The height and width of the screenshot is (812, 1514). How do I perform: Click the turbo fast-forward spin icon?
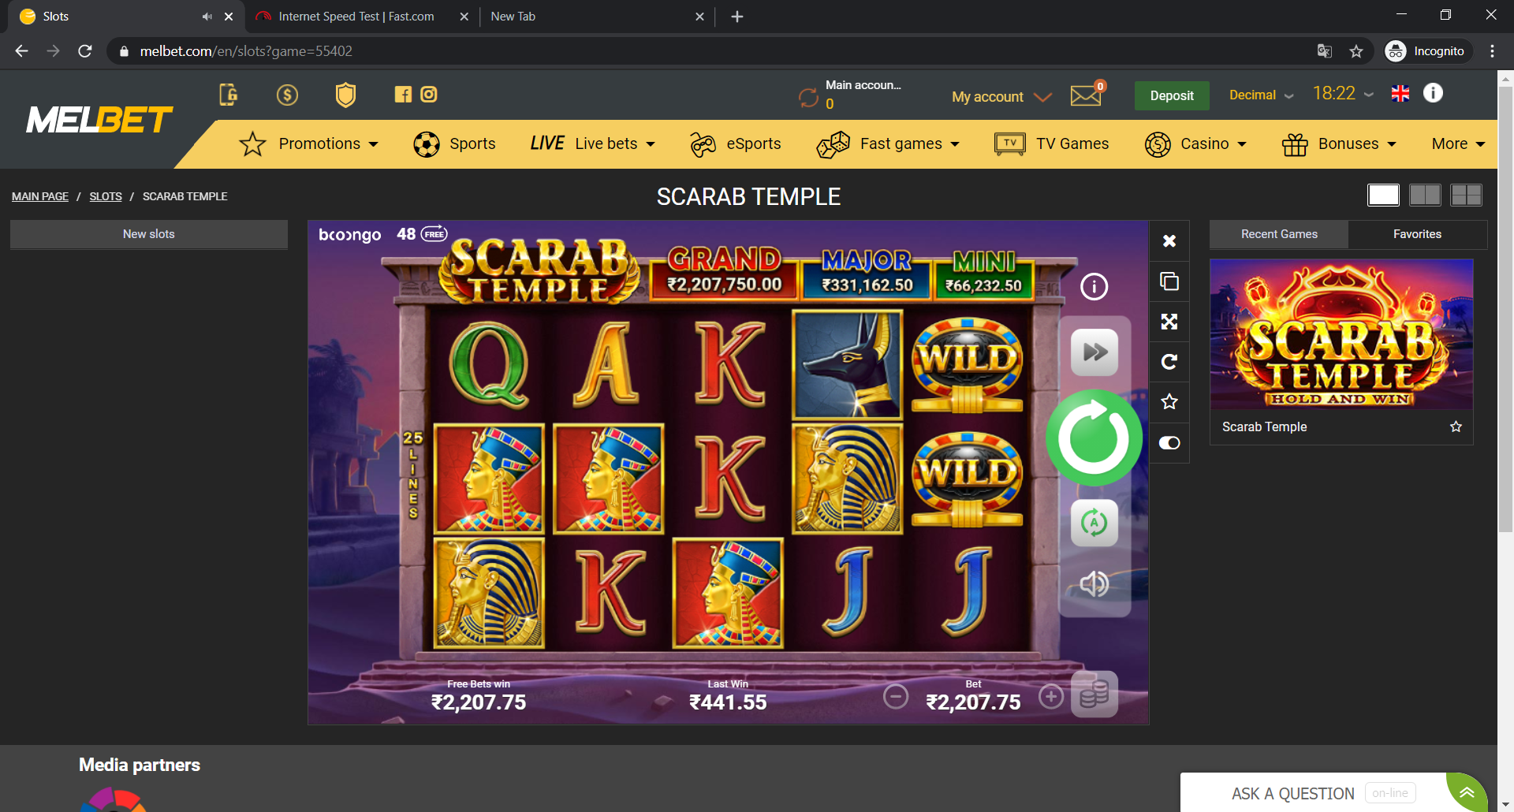click(1094, 352)
